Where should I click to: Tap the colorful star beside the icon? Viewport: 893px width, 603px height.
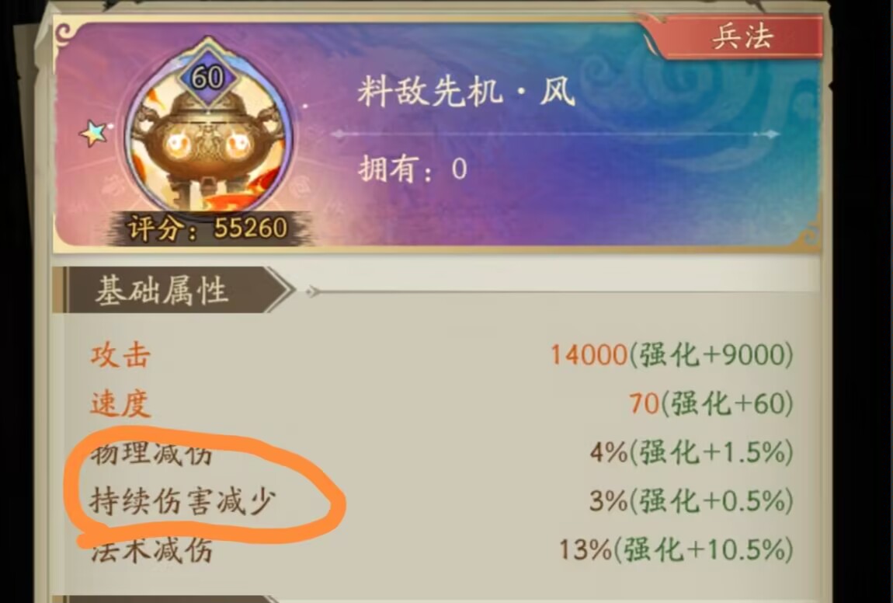point(95,134)
